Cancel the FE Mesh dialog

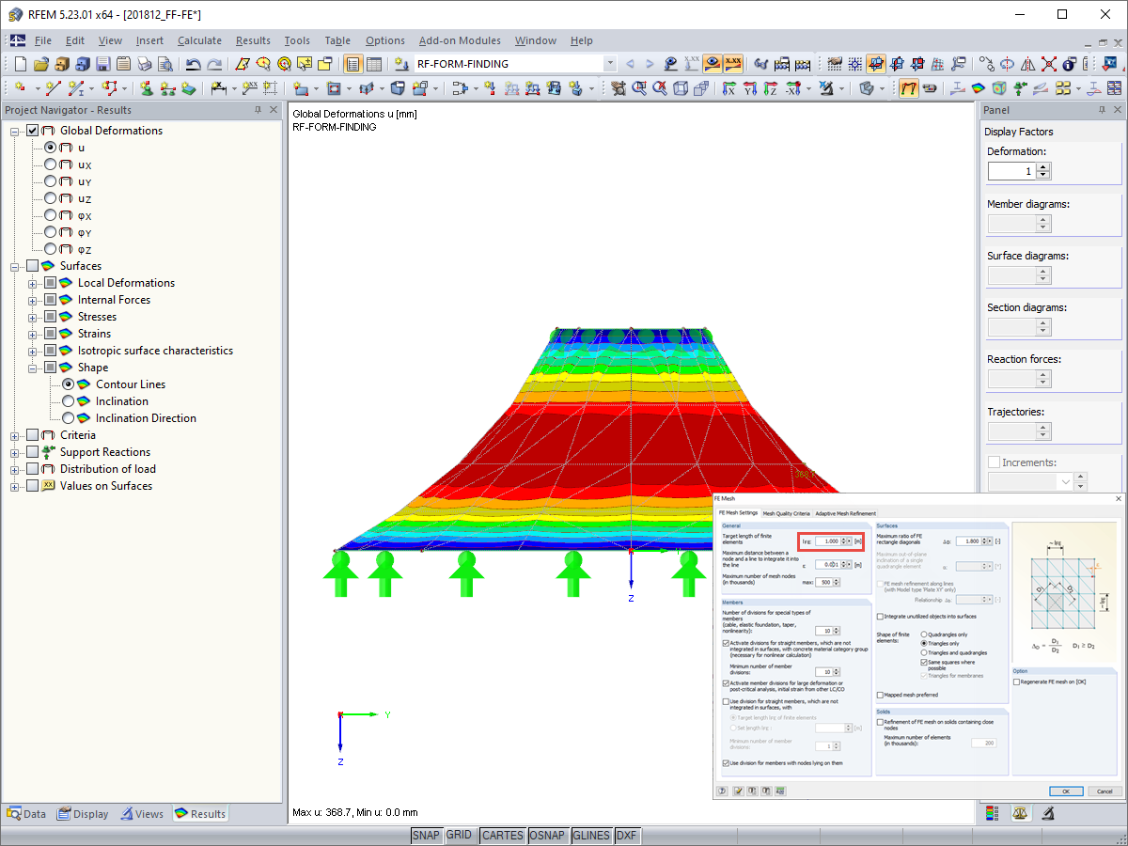pyautogui.click(x=1104, y=791)
